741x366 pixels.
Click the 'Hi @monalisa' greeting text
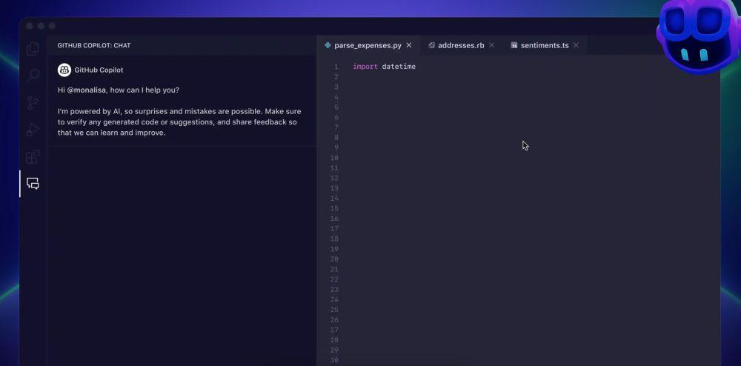tap(119, 90)
